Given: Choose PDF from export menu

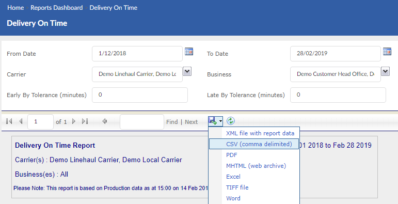Looking at the screenshot, I should pyautogui.click(x=231, y=155).
